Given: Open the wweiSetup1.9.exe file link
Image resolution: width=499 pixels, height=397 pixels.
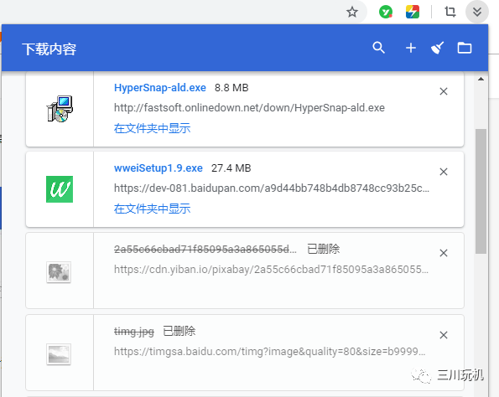Looking at the screenshot, I should click(159, 168).
